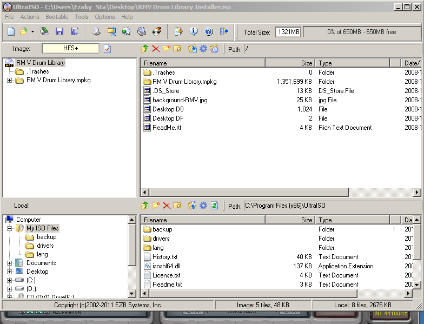The image size is (424, 324).
Task: Select ReadMe.rtf in the image file list
Action: [167, 128]
